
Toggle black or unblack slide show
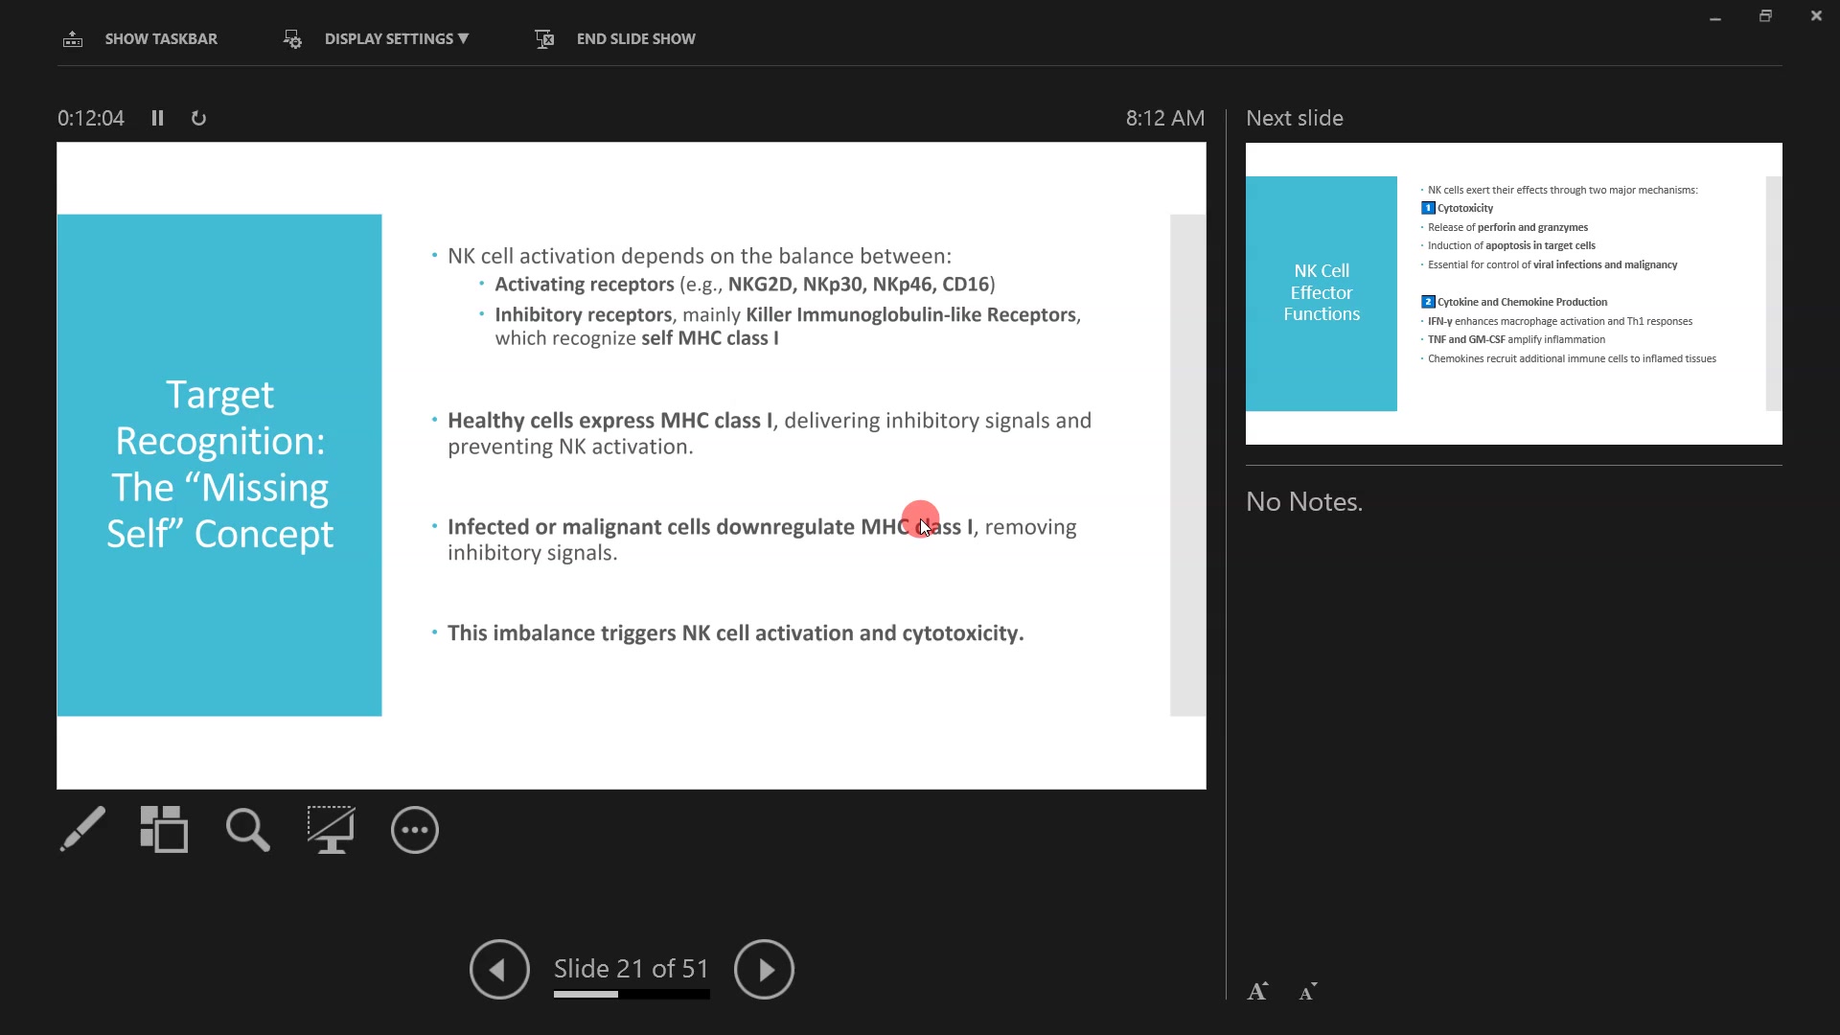pyautogui.click(x=331, y=829)
